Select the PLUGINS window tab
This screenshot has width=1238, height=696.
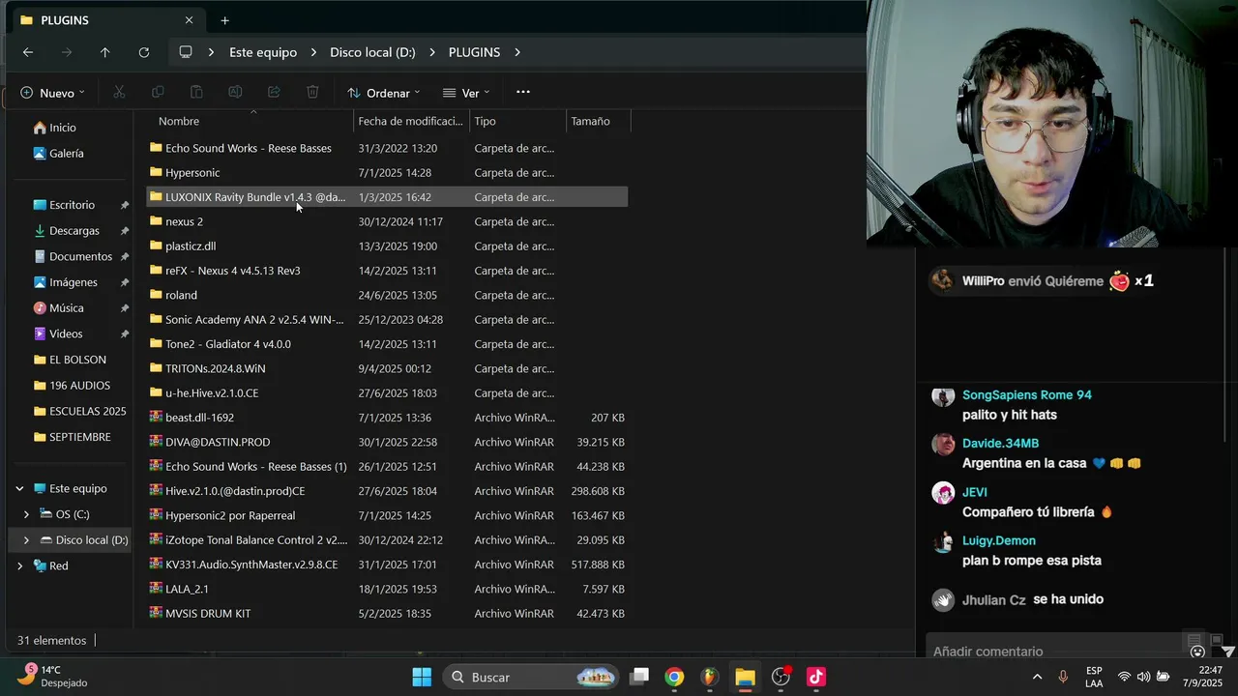click(x=106, y=20)
